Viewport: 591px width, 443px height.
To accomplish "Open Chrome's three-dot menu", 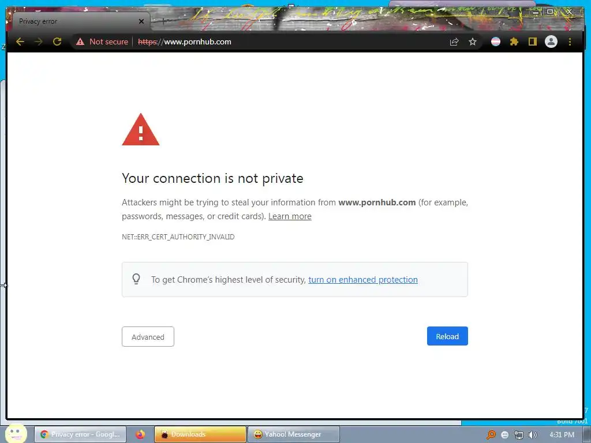I will coord(570,42).
